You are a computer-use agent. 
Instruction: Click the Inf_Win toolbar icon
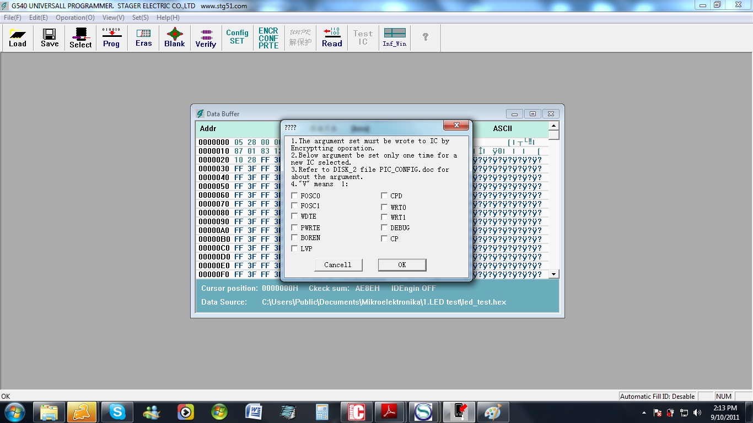point(395,37)
